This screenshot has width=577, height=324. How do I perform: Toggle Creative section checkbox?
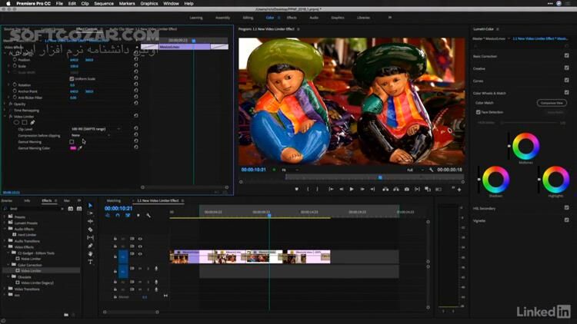click(x=566, y=68)
